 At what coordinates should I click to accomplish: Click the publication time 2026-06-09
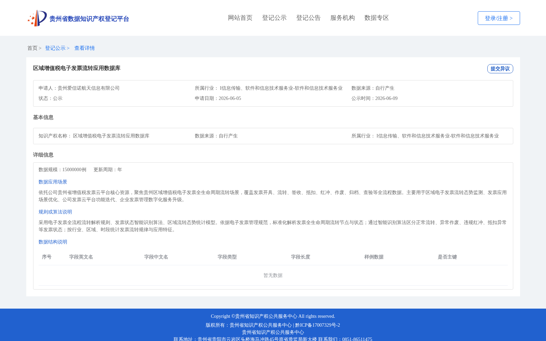(386, 98)
